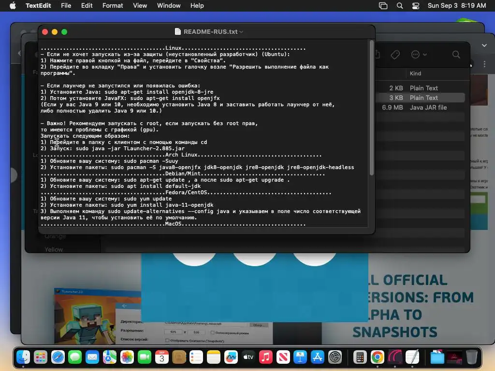This screenshot has height=371, width=495.
Task: Select the 6.9 MB Java JAR file row
Action: click(420, 108)
